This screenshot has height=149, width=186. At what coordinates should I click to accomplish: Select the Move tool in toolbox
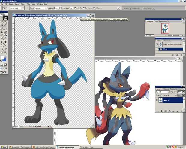tap(5, 18)
